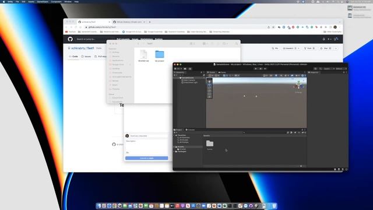Open Trash from the Dock
Image resolution: width=373 pixels, height=210 pixels.
point(274,206)
